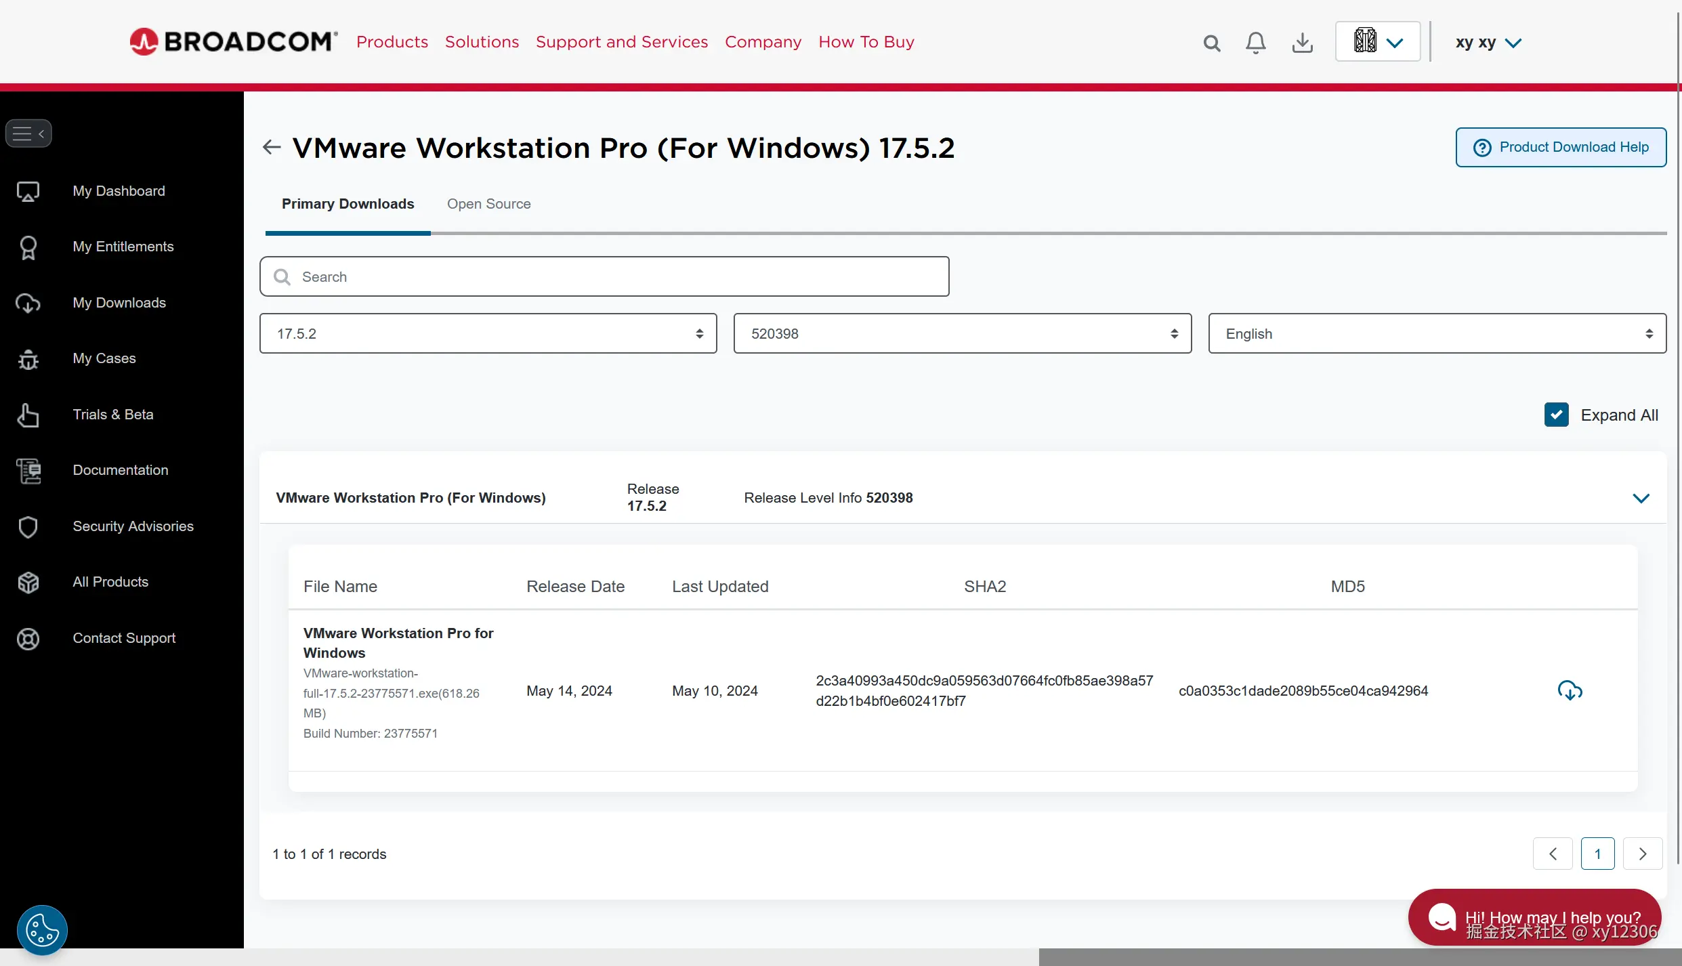Click the back arrow beside the page title
Viewport: 1682px width, 966px height.
tap(272, 147)
